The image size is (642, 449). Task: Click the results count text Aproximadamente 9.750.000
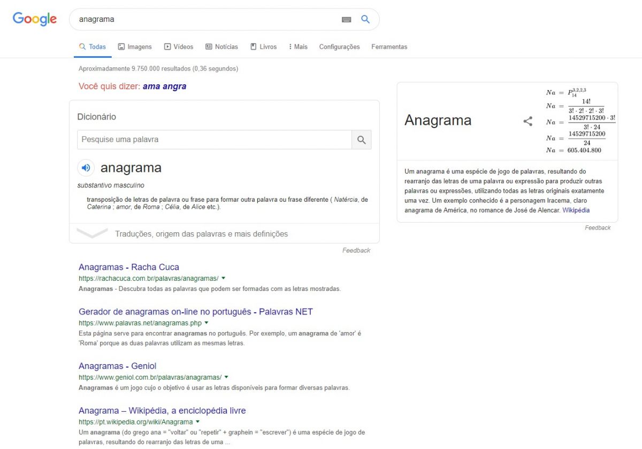158,69
